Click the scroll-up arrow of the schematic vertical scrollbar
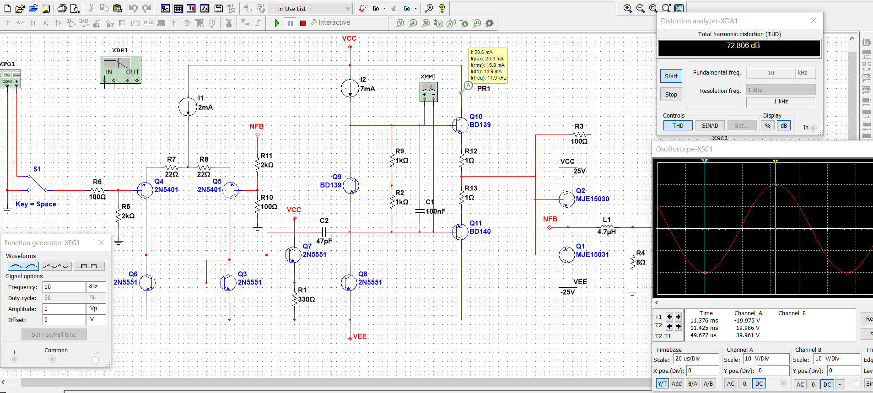The height and width of the screenshot is (393, 873). (852, 38)
